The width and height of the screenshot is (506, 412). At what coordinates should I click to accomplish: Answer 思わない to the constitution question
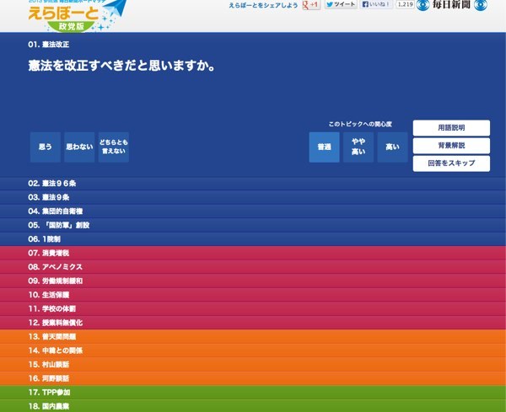(79, 147)
